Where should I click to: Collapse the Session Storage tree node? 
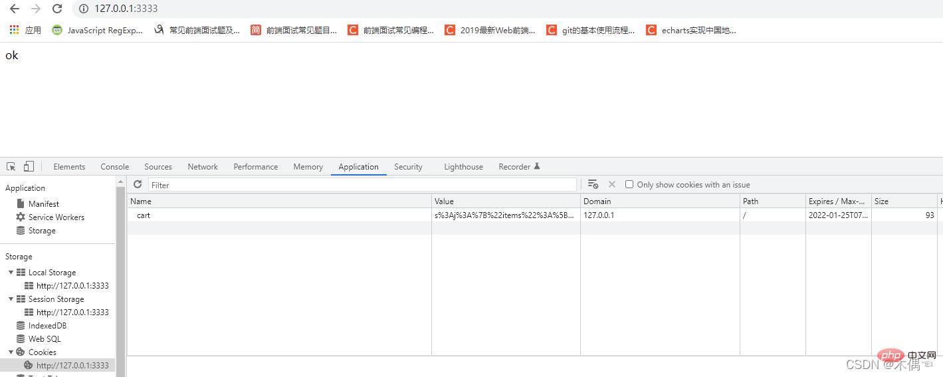pos(11,299)
